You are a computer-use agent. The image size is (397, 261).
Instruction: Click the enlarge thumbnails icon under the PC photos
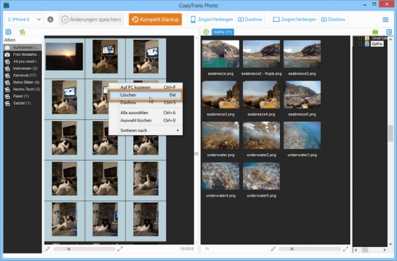(345, 249)
